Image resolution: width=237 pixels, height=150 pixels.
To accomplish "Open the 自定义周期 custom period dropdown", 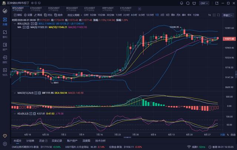I will pos(75,15).
